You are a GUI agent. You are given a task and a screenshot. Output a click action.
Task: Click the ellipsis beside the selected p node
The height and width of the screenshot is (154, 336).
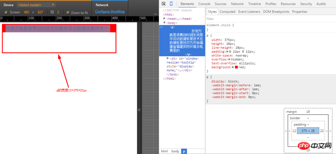point(161,27)
